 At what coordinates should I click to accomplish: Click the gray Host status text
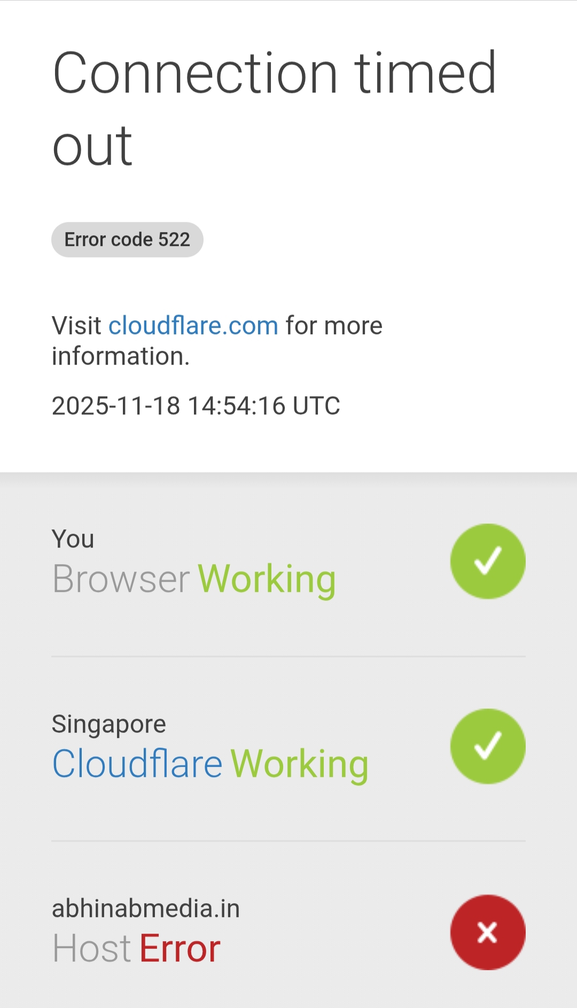point(91,949)
